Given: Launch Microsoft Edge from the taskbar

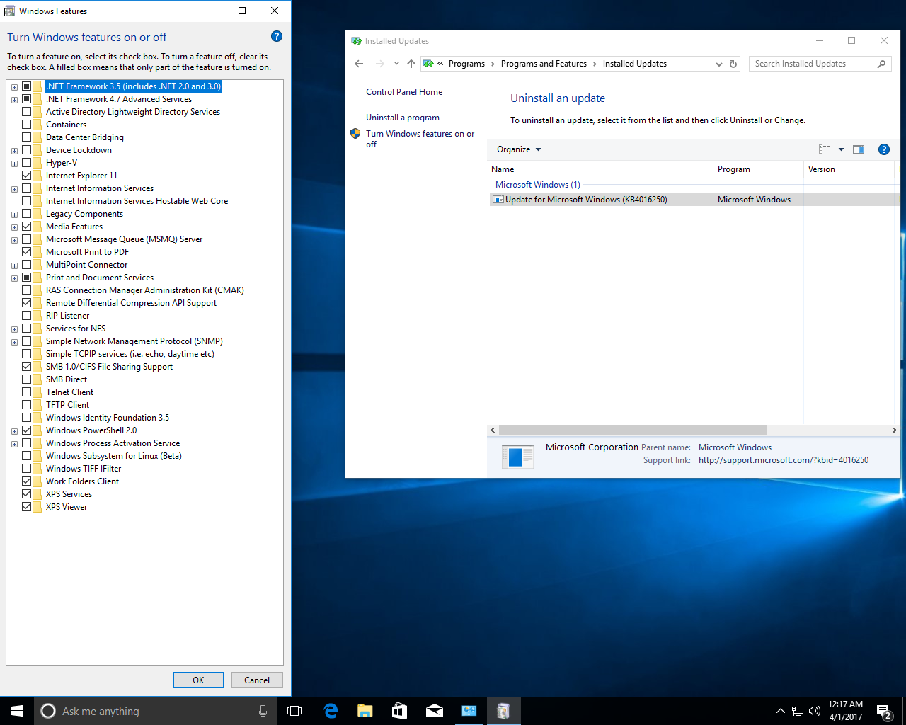Looking at the screenshot, I should [331, 711].
